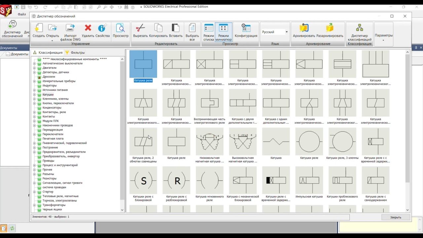This screenshot has height=238, width=423.
Task: Select Тормоза, электроклапаны category
Action: pyautogui.click(x=59, y=200)
